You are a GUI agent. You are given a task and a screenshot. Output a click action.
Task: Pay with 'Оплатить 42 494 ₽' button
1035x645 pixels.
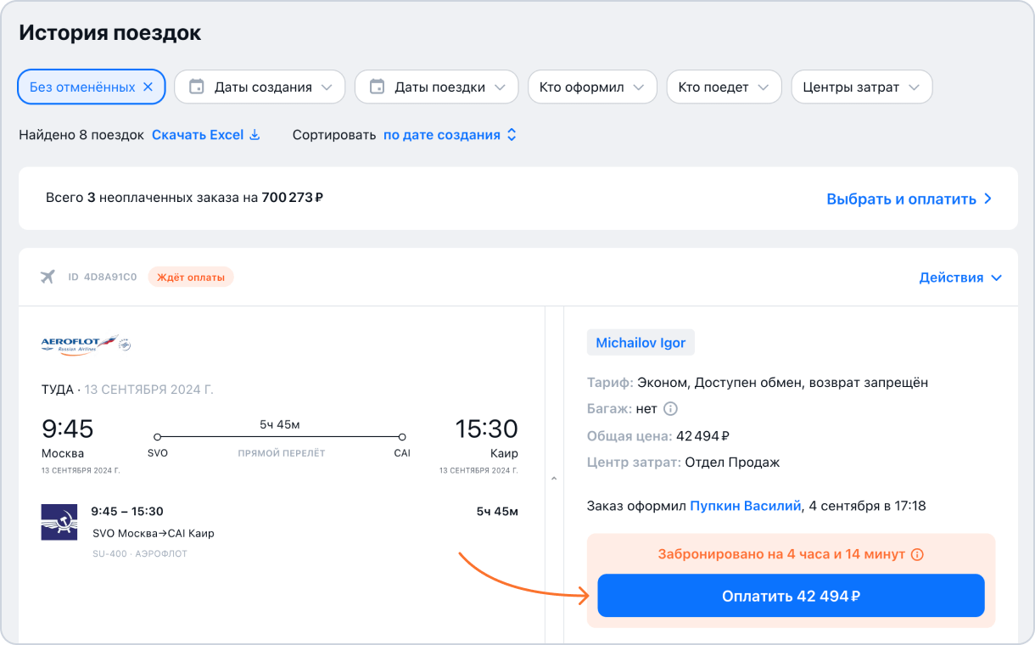click(x=791, y=596)
